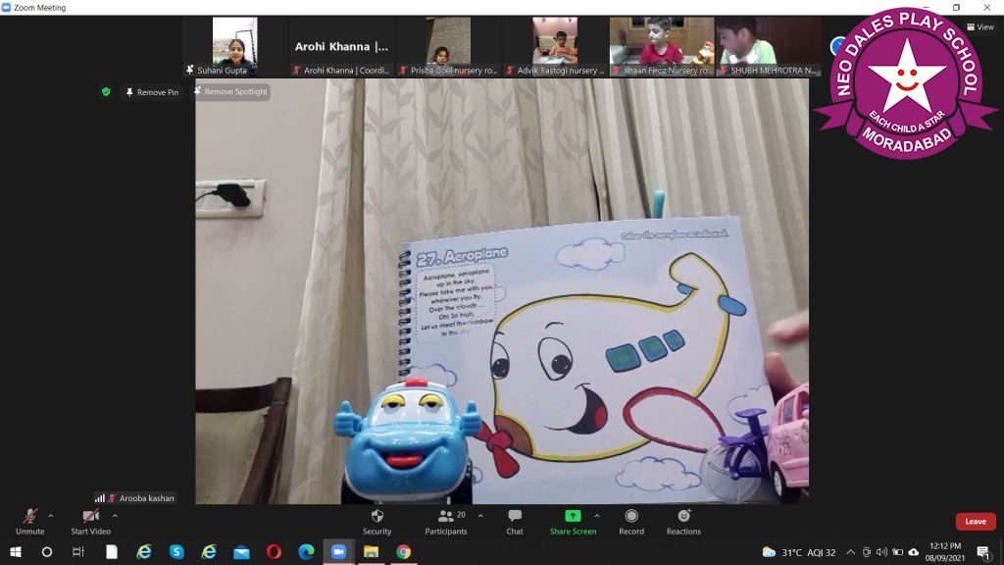Open Cortana search circle in taskbar
Screen dimensions: 1004x565
47,551
